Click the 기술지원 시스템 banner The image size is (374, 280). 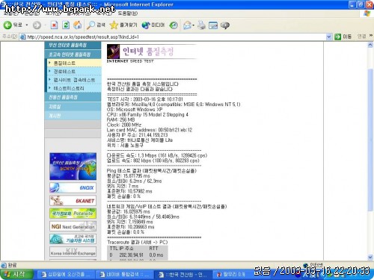pos(73,239)
